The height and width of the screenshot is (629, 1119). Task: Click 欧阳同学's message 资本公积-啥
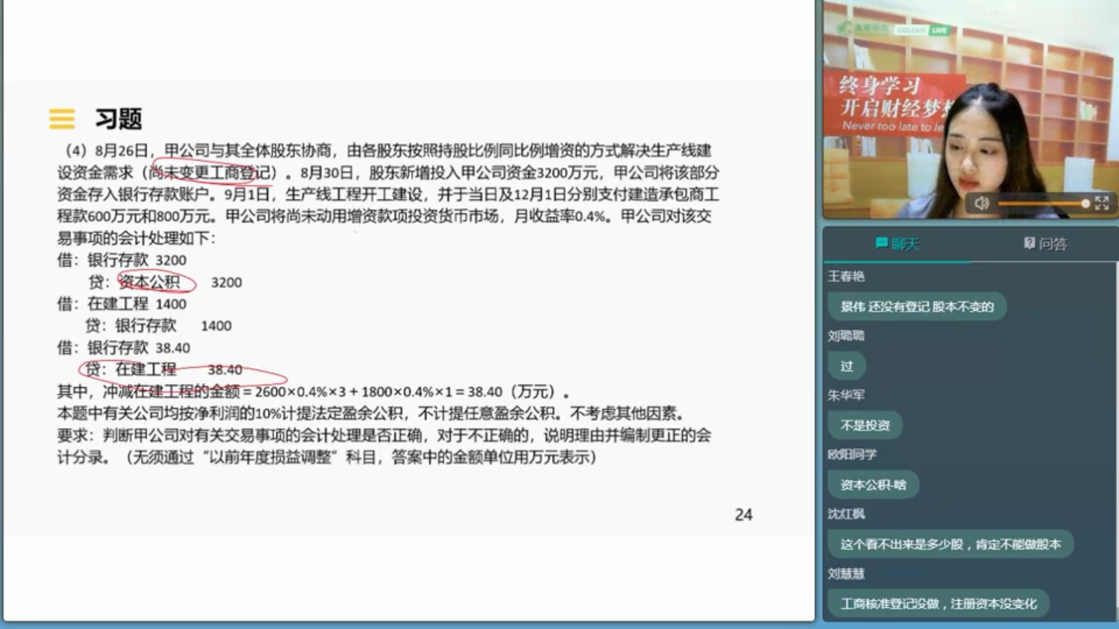pyautogui.click(x=873, y=485)
